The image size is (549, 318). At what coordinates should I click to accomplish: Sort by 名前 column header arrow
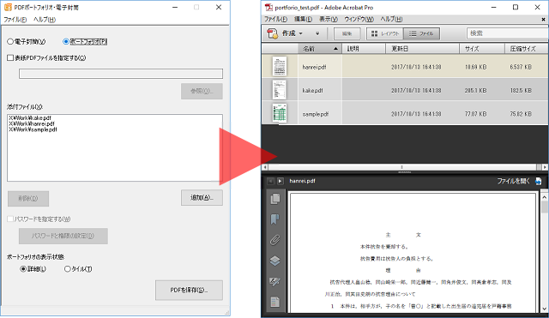click(335, 49)
